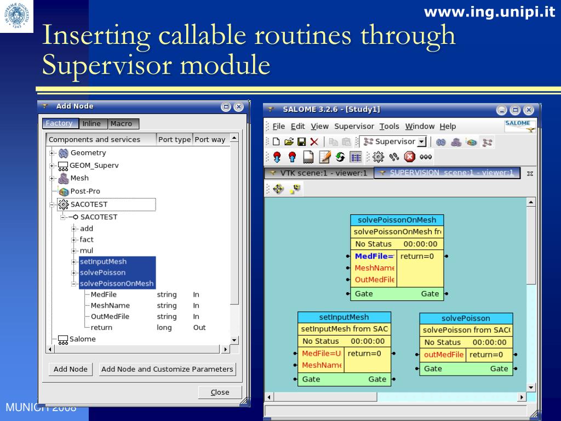Select the MeshName parameter row
Screen dimensions: 561x421
coord(110,306)
